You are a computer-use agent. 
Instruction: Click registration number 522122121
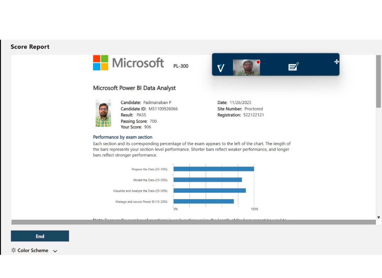click(x=253, y=115)
